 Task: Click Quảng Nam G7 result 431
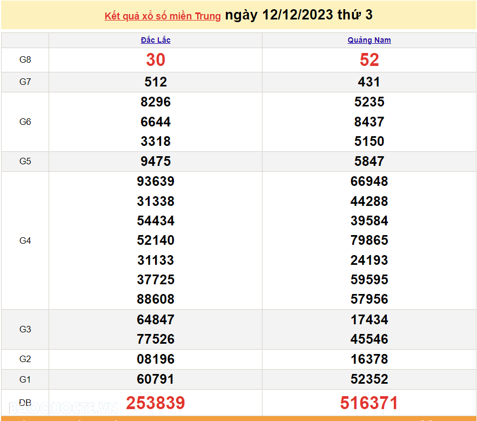[x=369, y=82]
